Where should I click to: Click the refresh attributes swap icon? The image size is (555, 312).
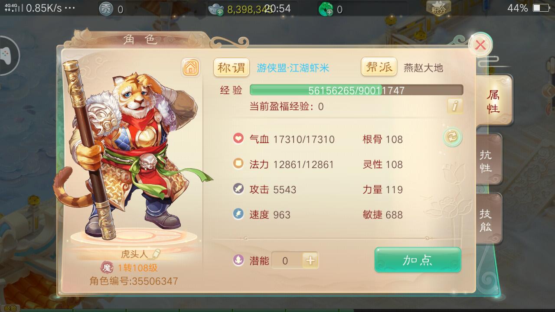tap(452, 137)
